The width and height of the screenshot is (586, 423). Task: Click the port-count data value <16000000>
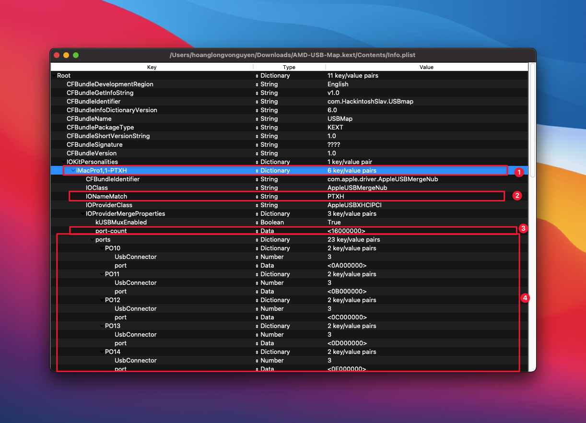[346, 231]
